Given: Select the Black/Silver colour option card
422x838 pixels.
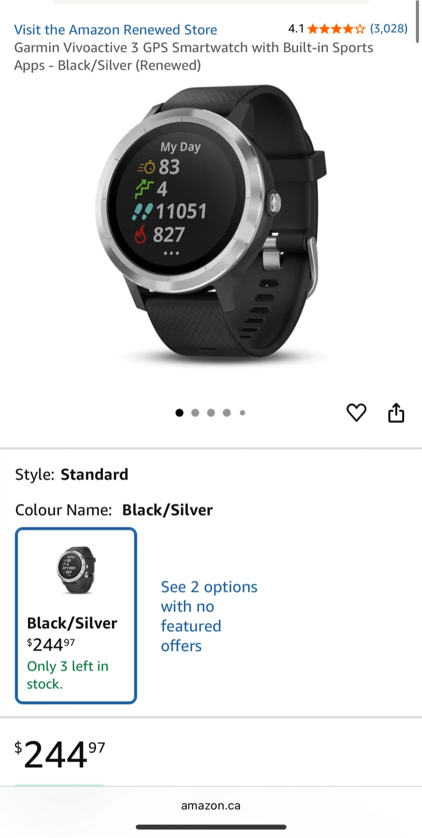Looking at the screenshot, I should [x=76, y=616].
